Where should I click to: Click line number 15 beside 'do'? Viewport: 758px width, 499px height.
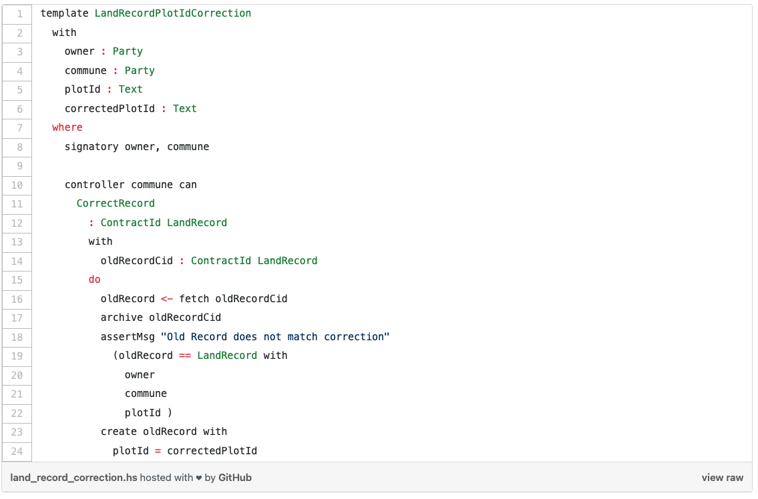pyautogui.click(x=17, y=280)
